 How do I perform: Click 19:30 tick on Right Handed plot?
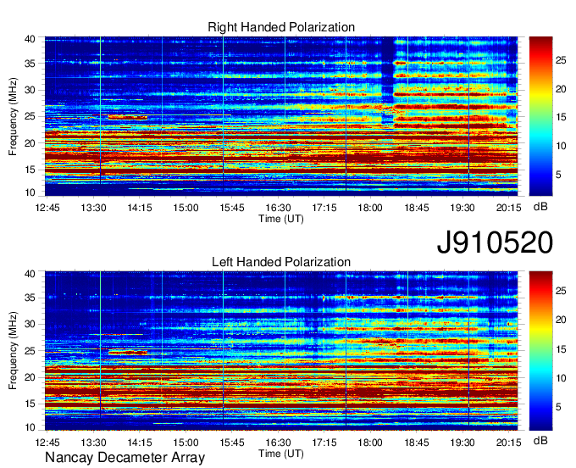[x=462, y=208]
